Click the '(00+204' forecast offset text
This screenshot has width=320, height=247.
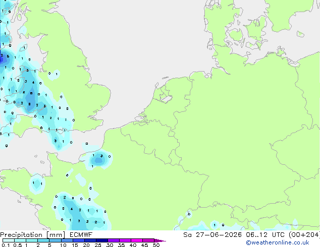(x=304, y=235)
